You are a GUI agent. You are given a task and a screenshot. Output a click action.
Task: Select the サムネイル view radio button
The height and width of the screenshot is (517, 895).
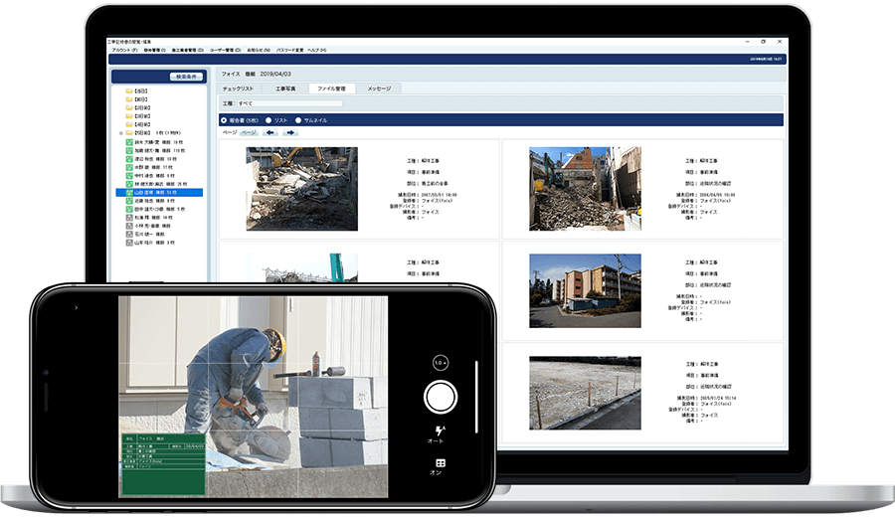[x=297, y=119]
